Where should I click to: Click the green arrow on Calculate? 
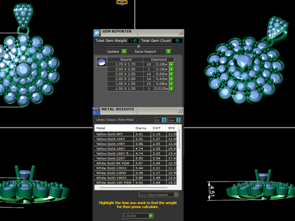pos(151,215)
